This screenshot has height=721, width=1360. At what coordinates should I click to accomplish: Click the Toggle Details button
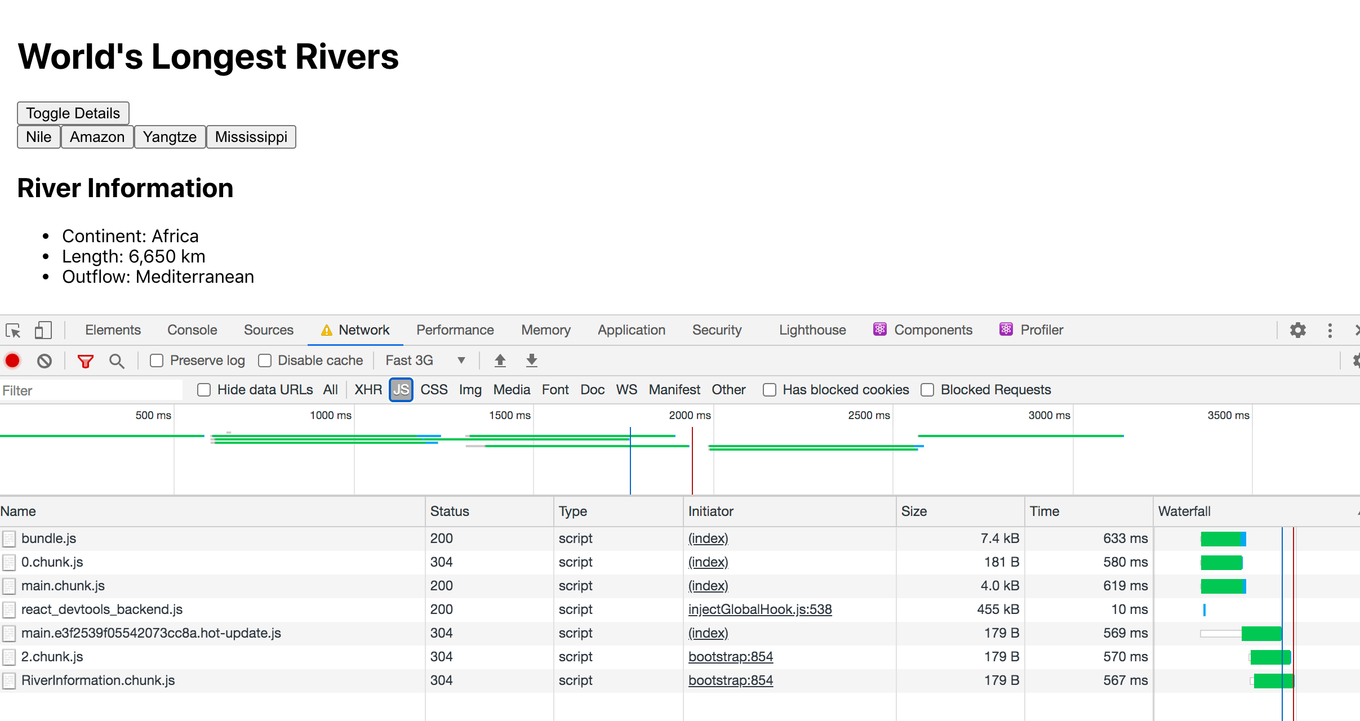[x=73, y=113]
